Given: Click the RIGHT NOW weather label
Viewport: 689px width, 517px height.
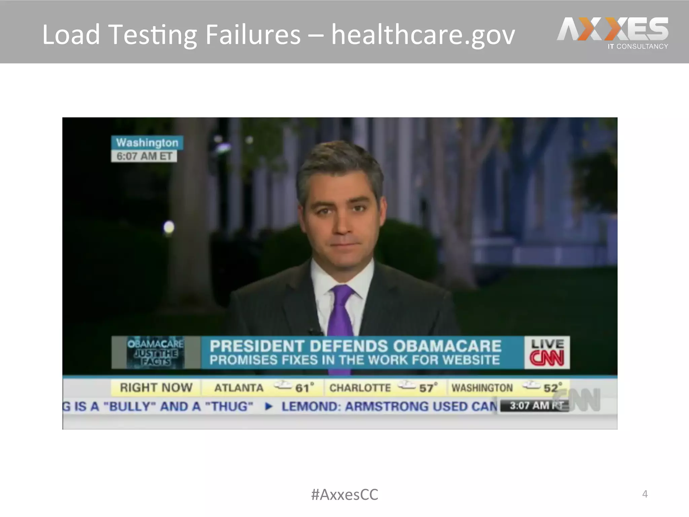Looking at the screenshot, I should tap(156, 387).
